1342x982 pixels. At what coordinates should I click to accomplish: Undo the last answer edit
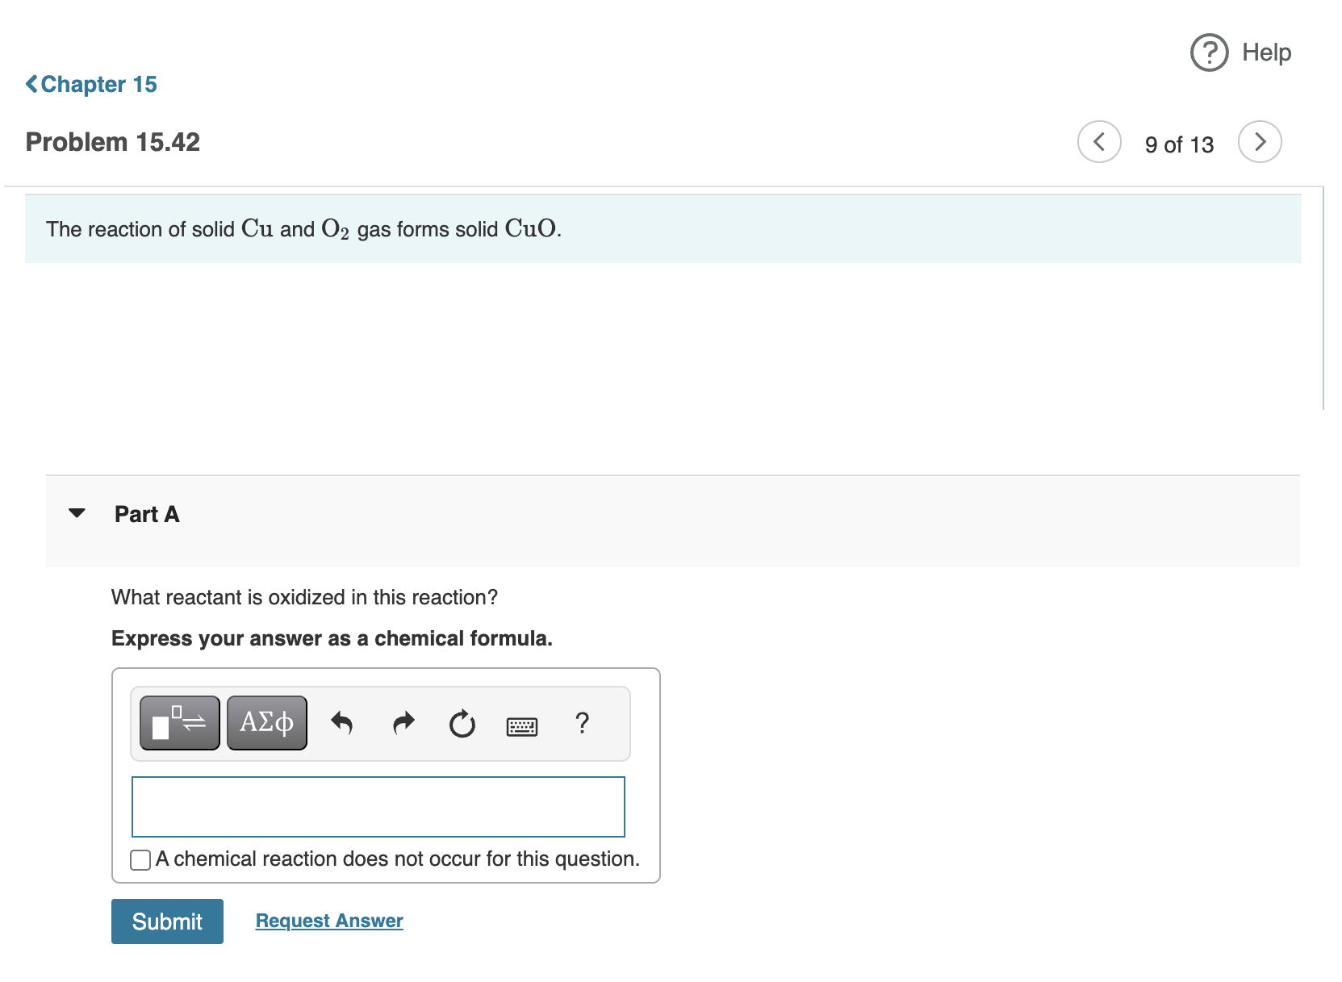point(342,724)
